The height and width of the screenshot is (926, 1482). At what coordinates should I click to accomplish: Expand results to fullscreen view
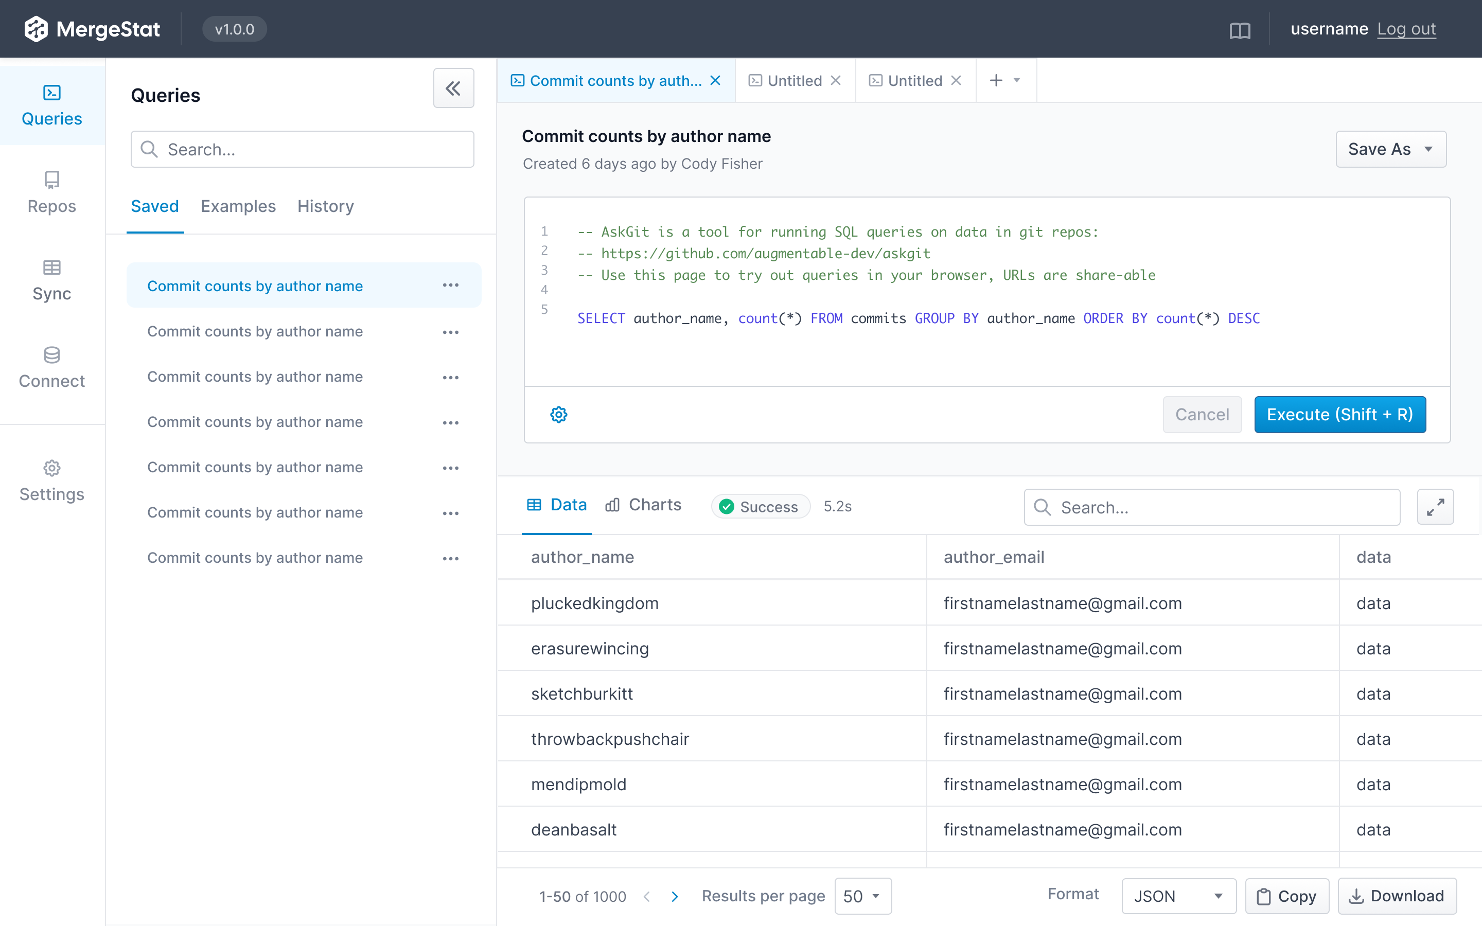pos(1436,507)
